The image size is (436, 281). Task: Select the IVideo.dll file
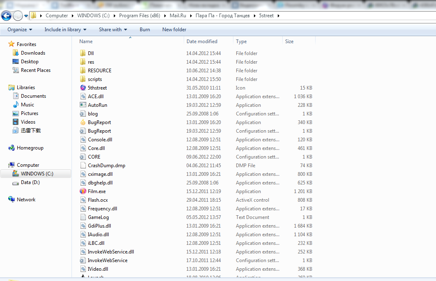coord(98,269)
